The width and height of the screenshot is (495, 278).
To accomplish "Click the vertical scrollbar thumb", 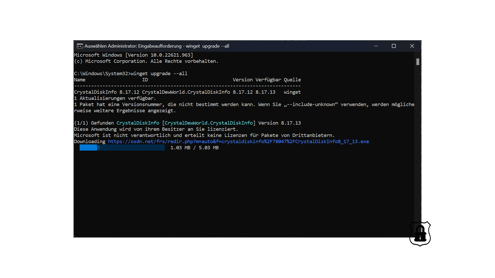I will click(x=418, y=62).
